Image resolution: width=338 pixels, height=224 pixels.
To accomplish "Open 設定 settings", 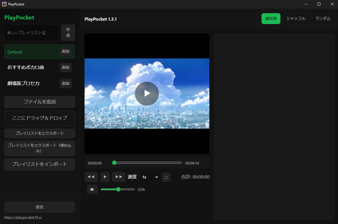I will [x=40, y=207].
